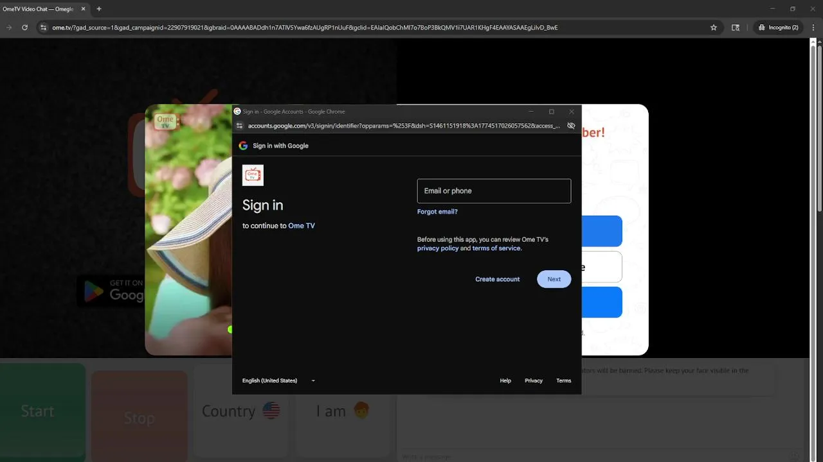Click the Ome TV link in sign-in text
Image resolution: width=823 pixels, height=462 pixels.
tap(302, 226)
